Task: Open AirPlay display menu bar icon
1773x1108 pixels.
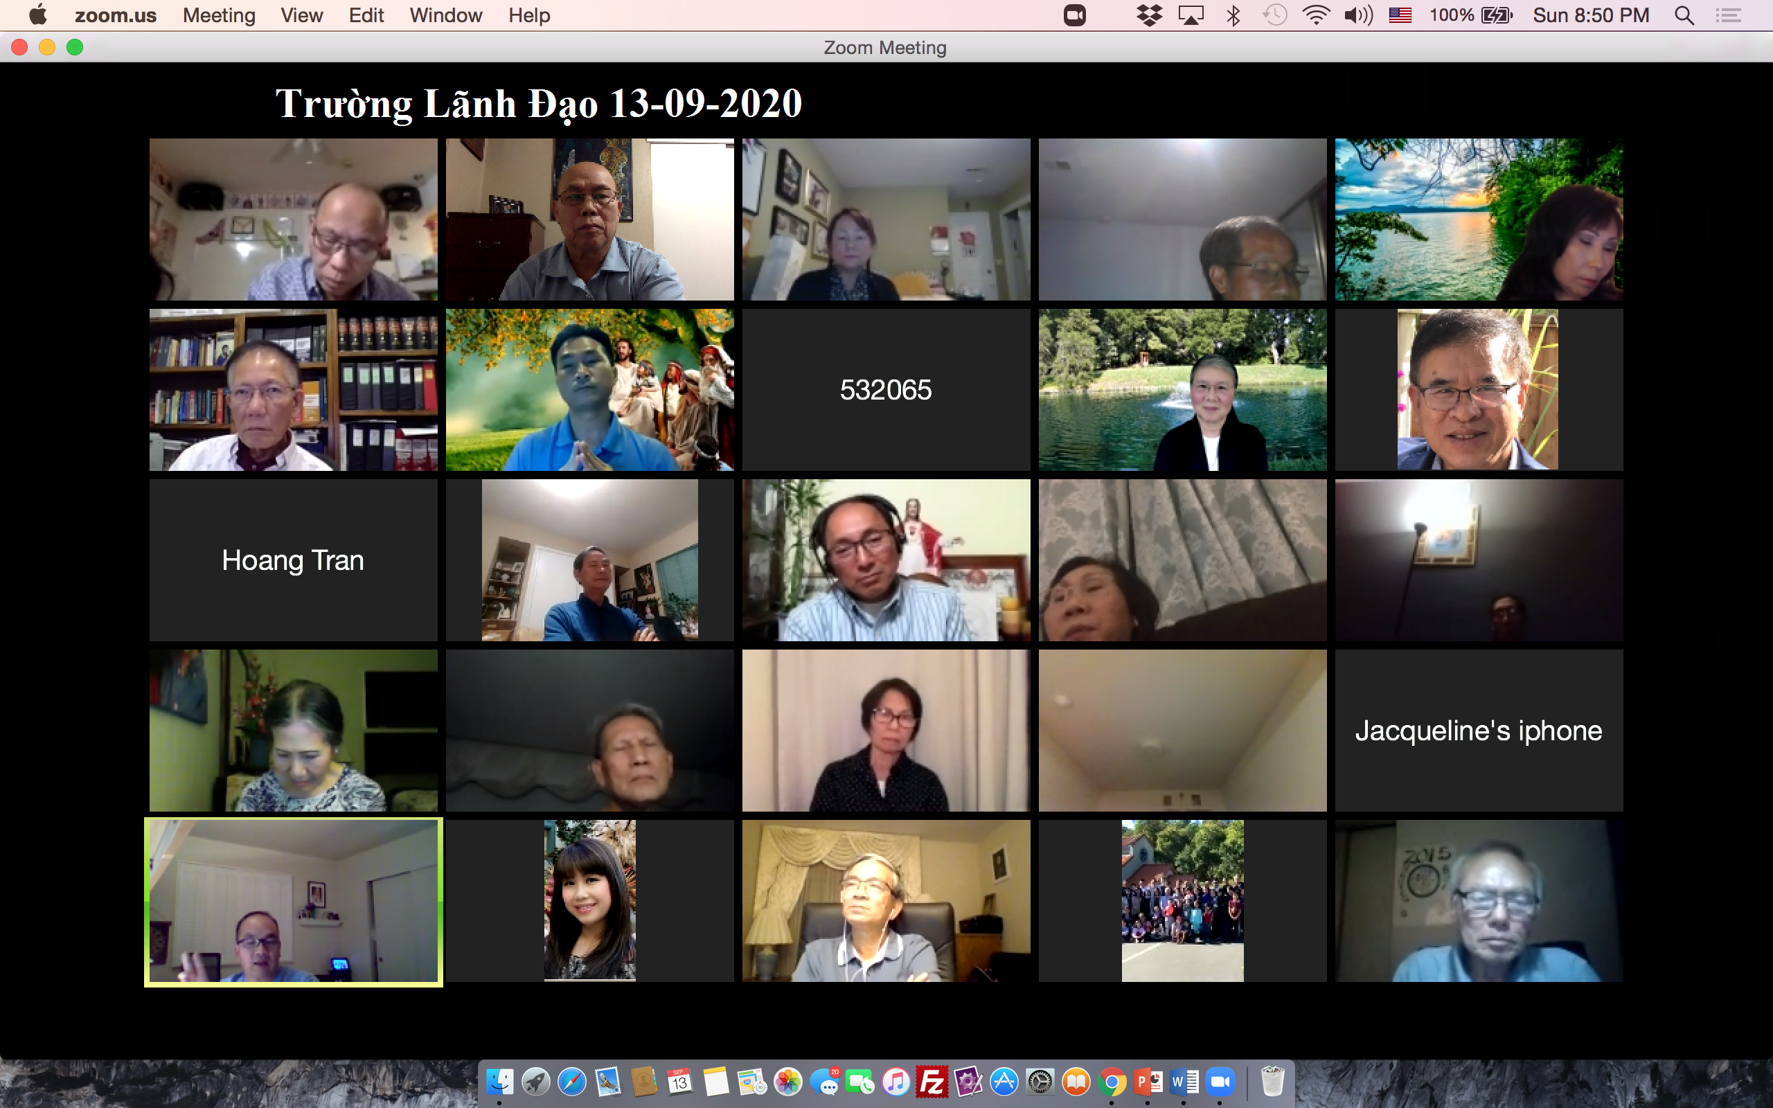Action: tap(1191, 15)
